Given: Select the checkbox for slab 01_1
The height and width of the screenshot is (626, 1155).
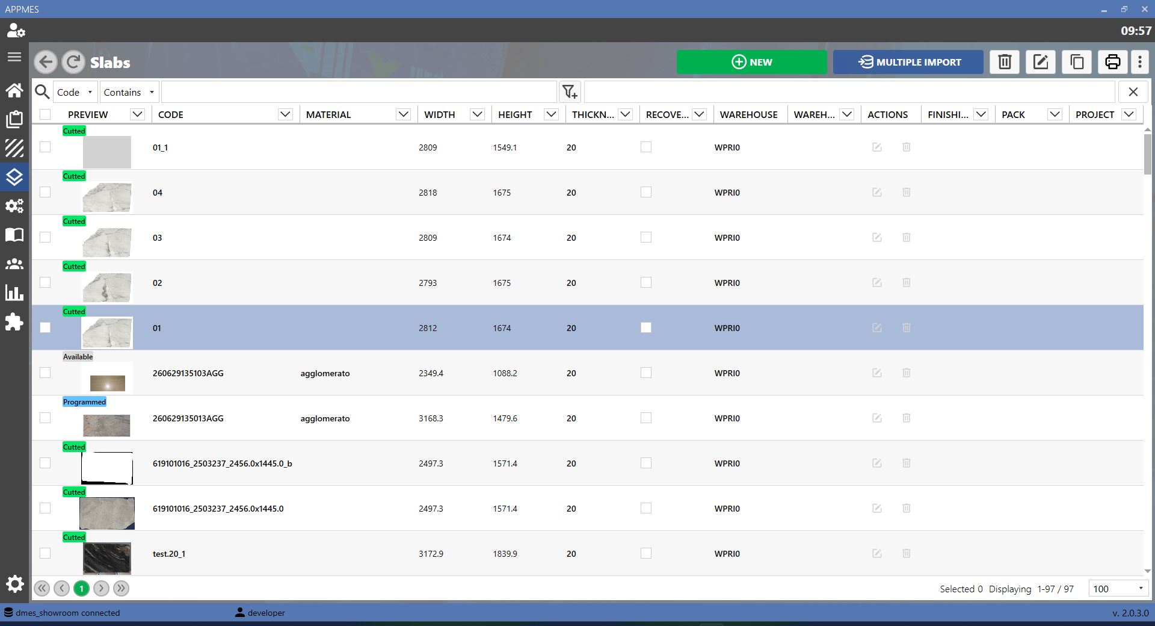Looking at the screenshot, I should click(x=45, y=147).
